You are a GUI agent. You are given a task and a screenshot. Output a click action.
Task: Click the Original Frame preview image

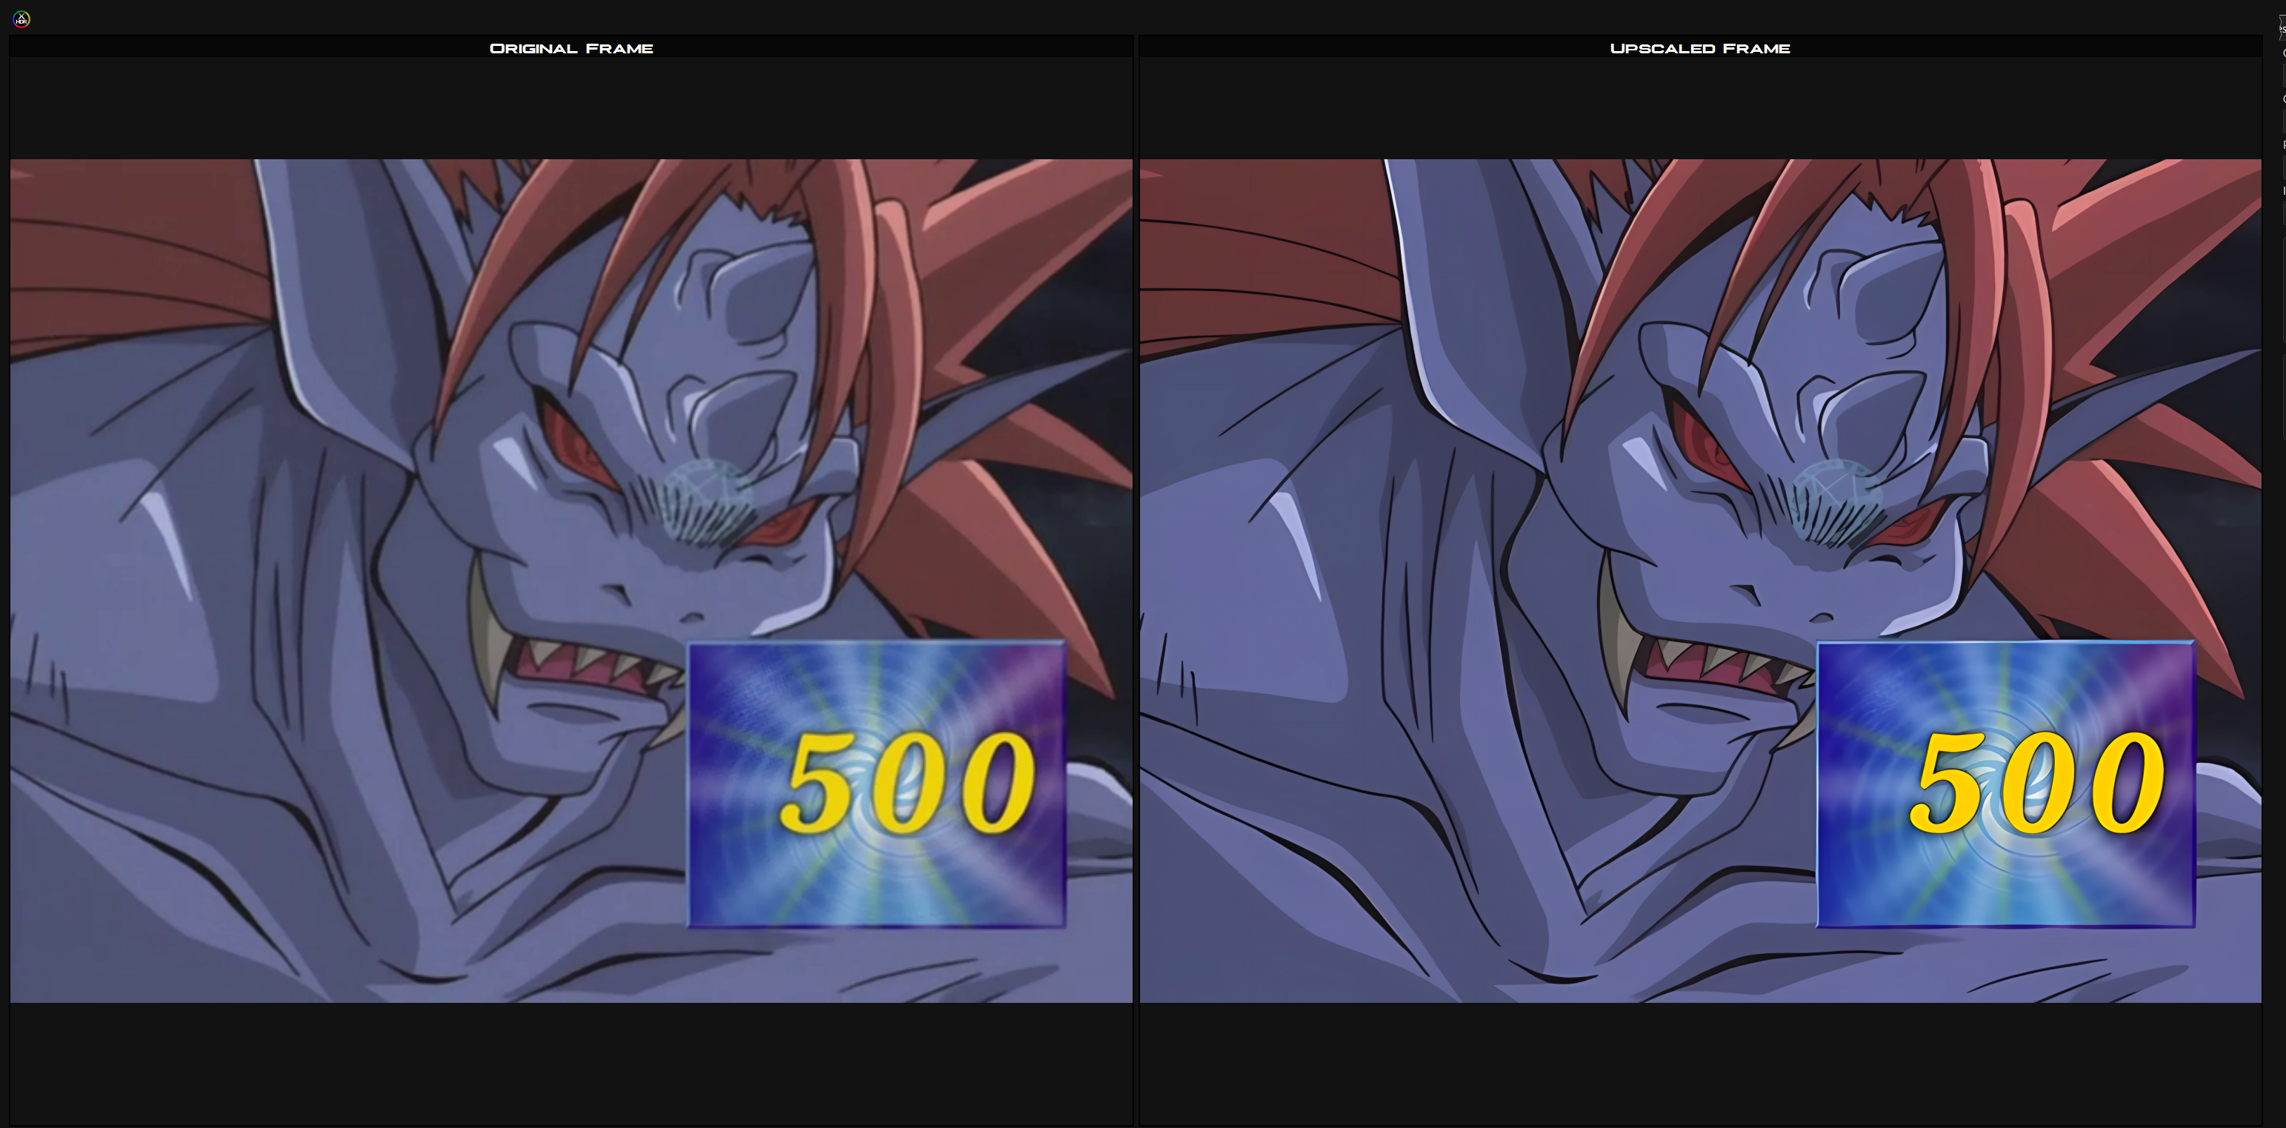pos(572,581)
